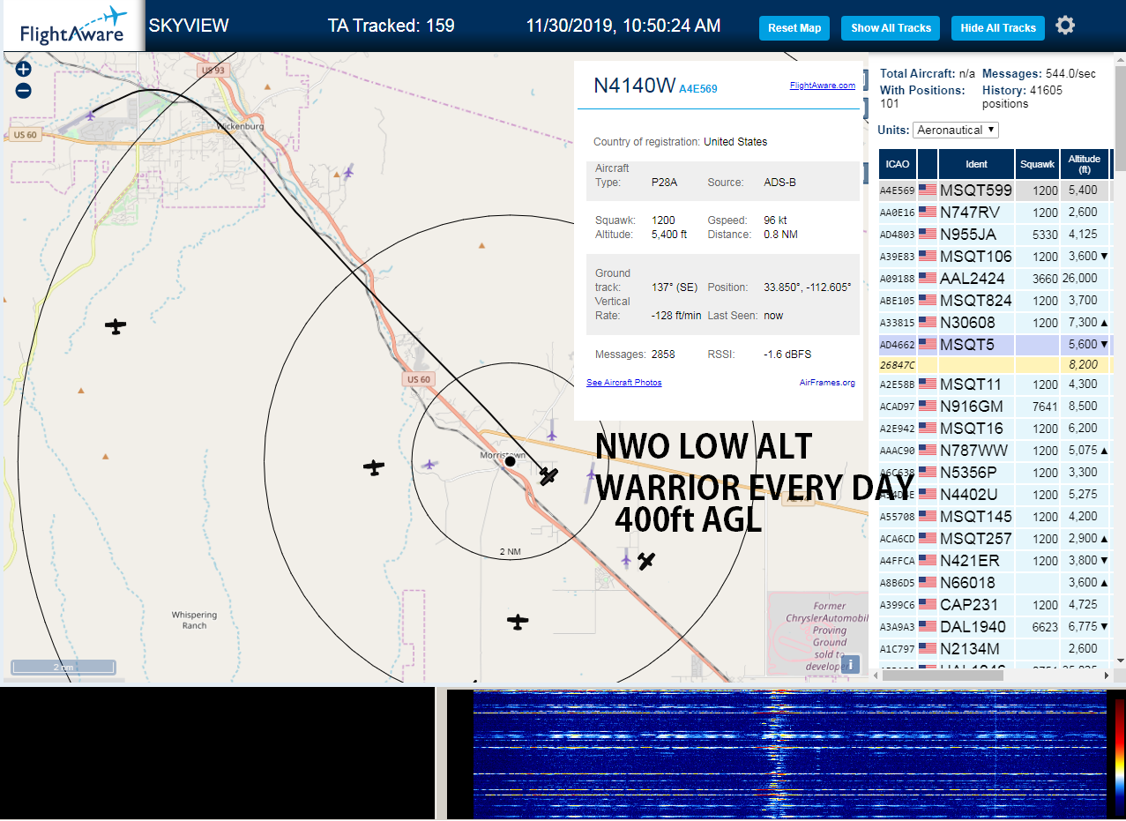Select the N2134M row
Screen dimensions: 1126x821
tap(995, 649)
